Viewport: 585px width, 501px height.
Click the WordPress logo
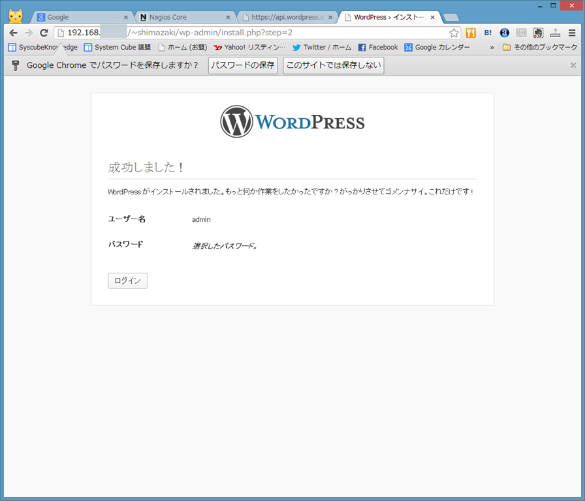(x=292, y=121)
